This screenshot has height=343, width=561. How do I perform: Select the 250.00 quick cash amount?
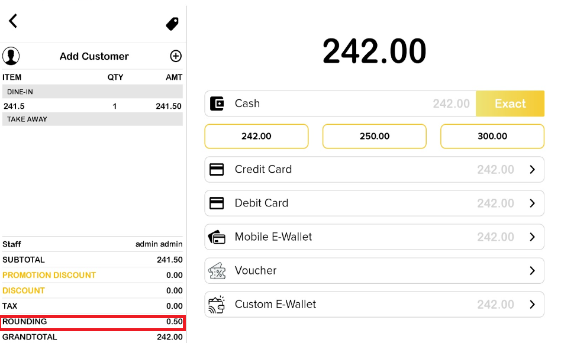tap(375, 136)
